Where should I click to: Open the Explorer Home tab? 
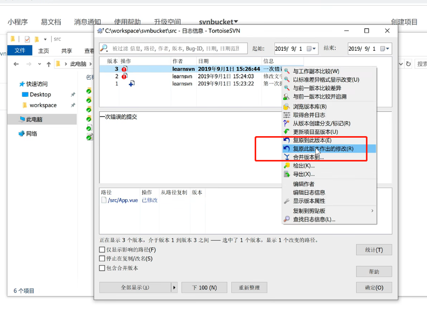point(43,51)
